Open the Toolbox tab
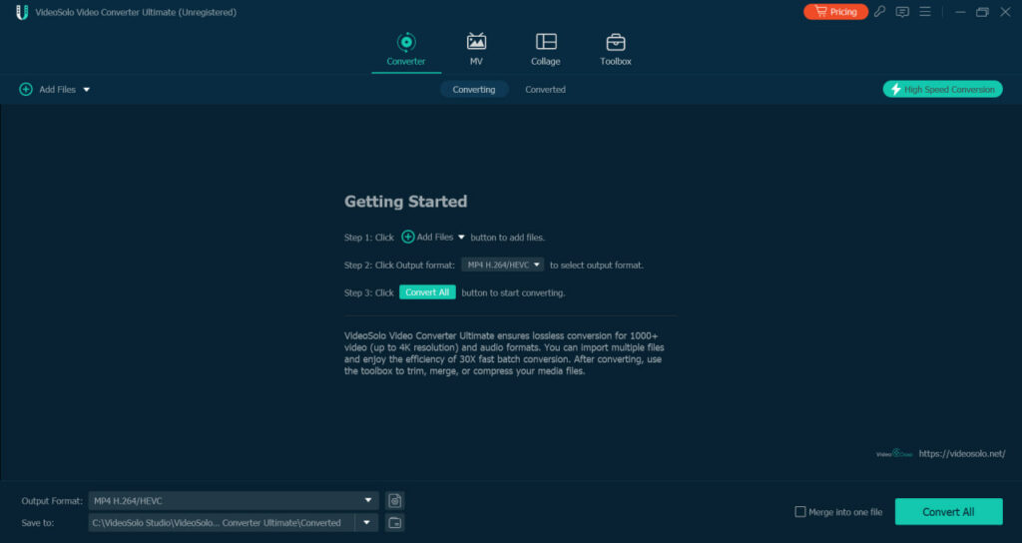This screenshot has height=543, width=1022. tap(615, 50)
